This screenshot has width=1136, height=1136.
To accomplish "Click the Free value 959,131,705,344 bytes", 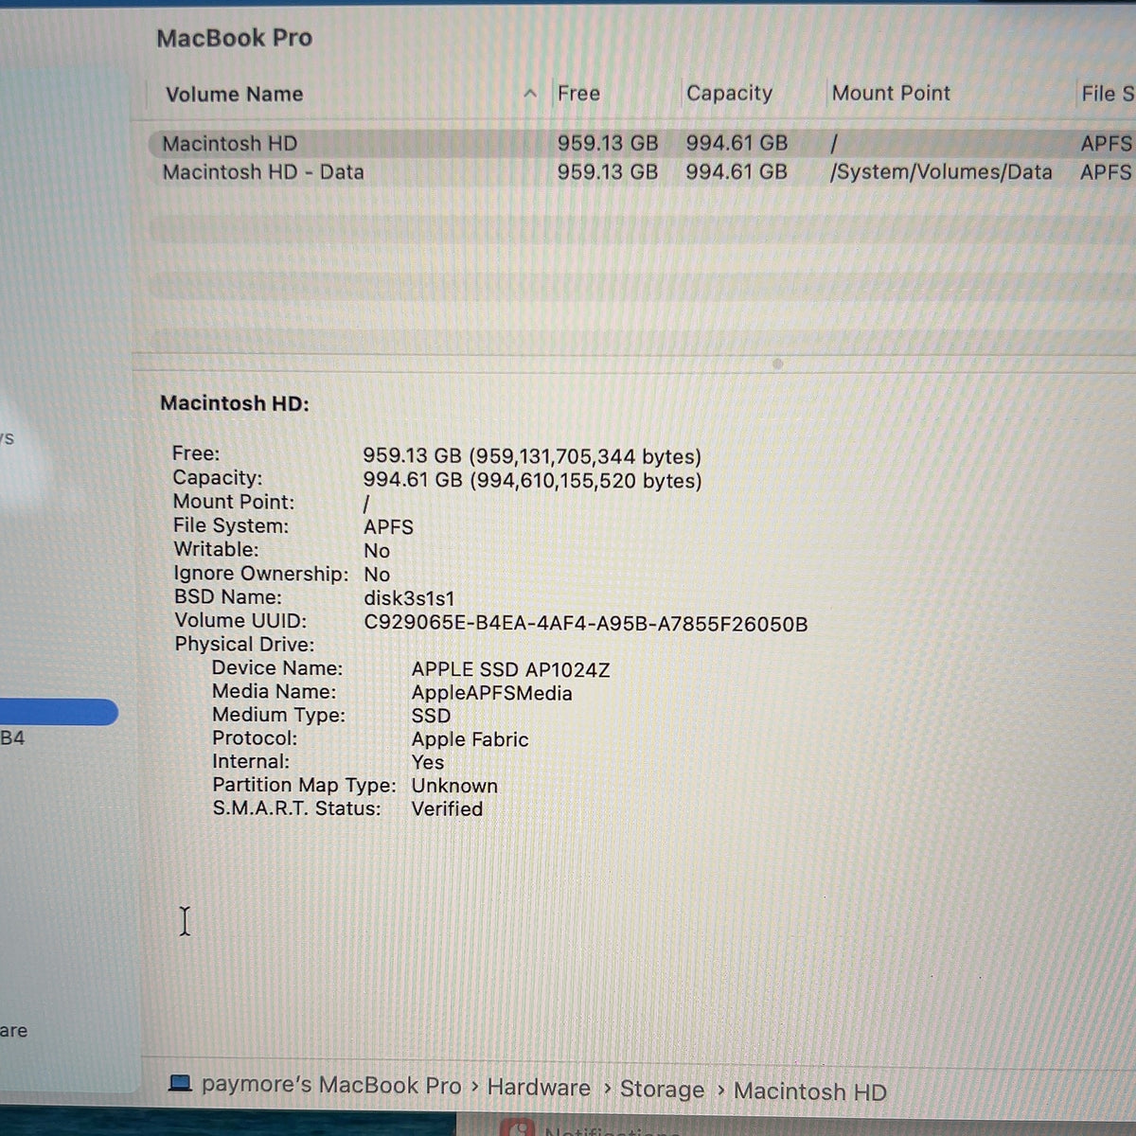I will [532, 456].
